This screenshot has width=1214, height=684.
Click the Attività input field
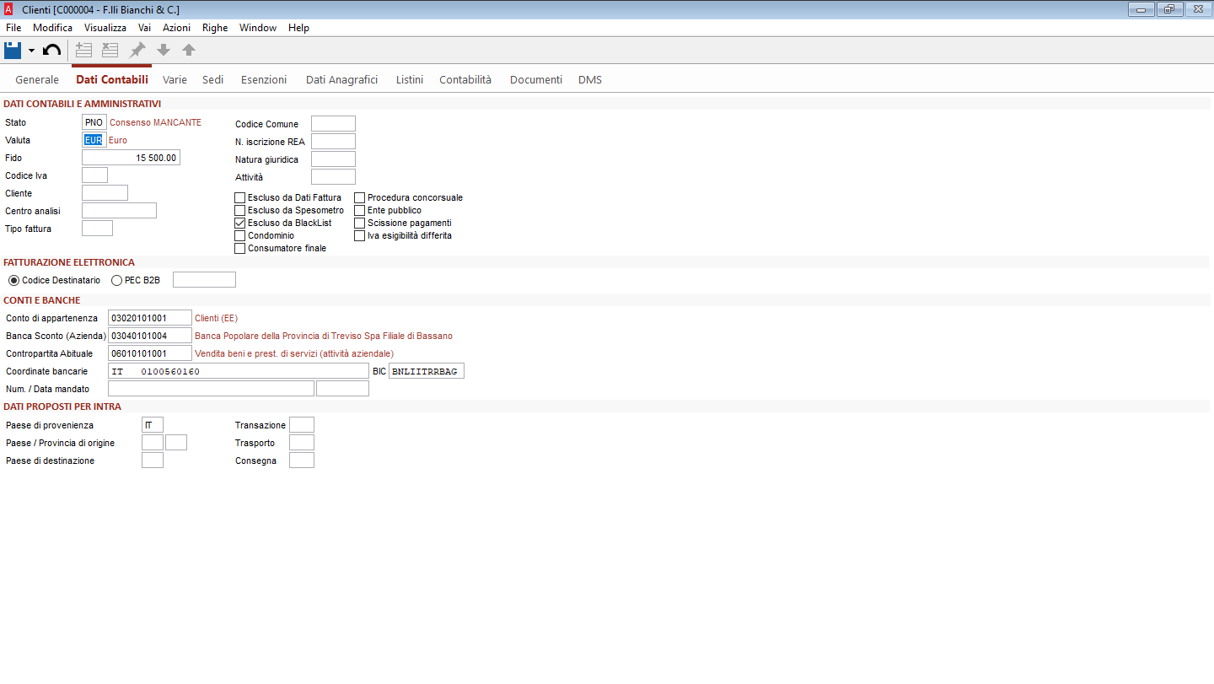pos(333,177)
